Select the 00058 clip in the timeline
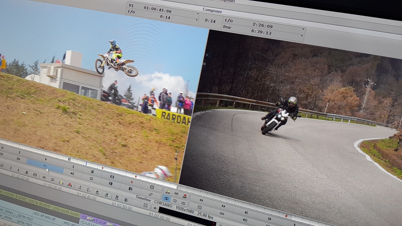Viewport: 402px width, 226px height. [74, 213]
